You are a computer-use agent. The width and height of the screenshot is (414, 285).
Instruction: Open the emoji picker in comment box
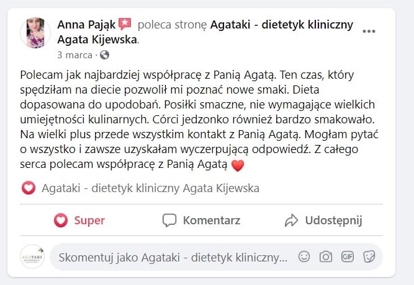(x=304, y=256)
